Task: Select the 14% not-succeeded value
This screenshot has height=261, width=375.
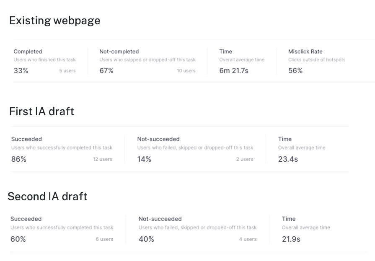Action: (x=144, y=159)
